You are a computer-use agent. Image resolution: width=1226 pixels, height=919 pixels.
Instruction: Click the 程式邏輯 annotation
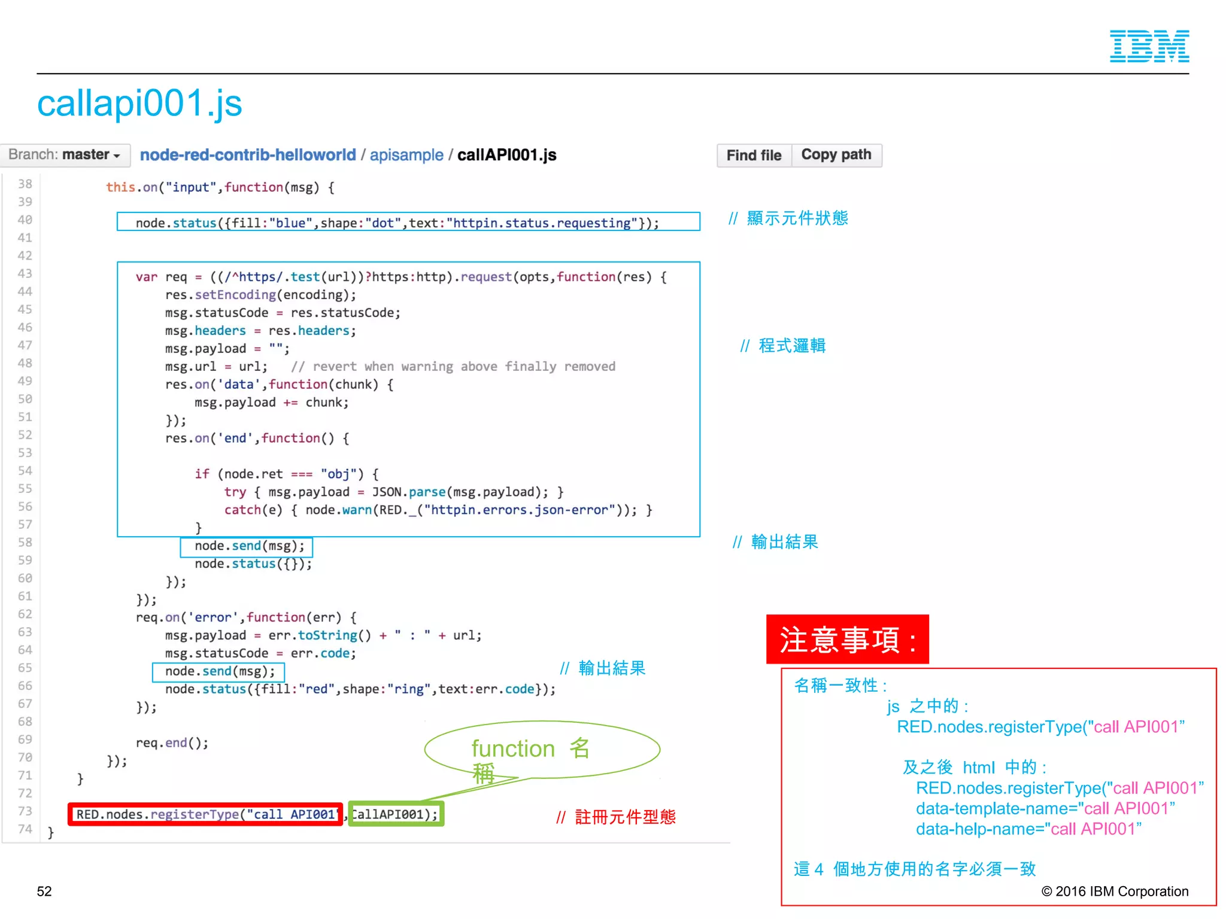[783, 345]
